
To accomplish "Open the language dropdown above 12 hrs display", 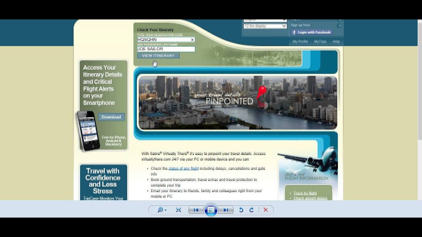I will (x=265, y=20).
